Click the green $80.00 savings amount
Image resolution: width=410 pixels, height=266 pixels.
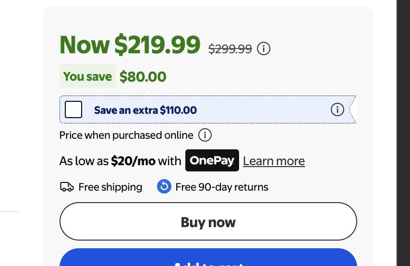143,77
